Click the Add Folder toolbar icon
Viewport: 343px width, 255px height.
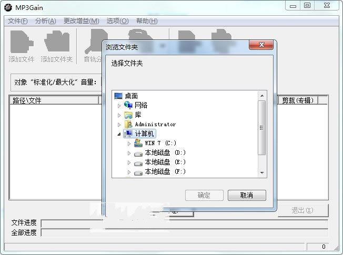coord(57,41)
